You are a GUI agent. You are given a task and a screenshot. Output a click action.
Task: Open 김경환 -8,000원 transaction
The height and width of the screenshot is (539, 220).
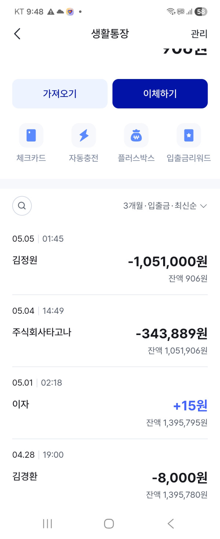pos(110,475)
